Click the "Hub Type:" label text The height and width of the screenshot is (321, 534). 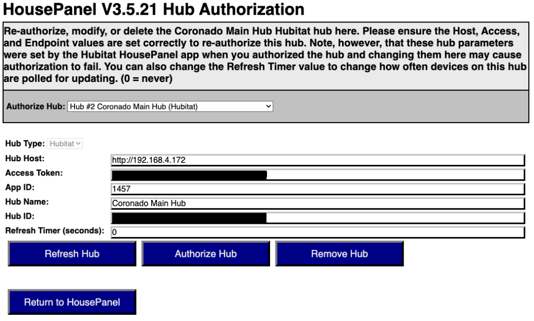(x=25, y=144)
